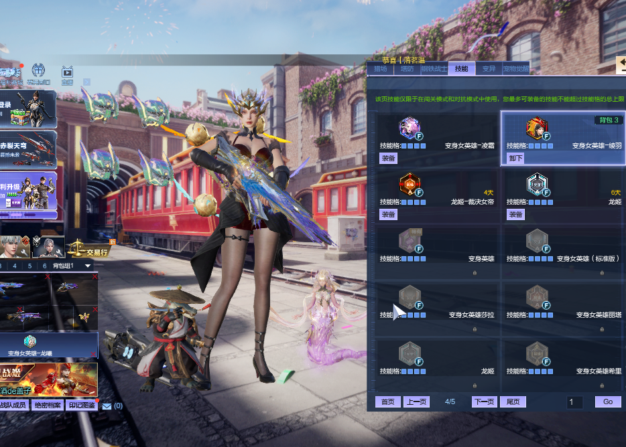Switch to the 变异 tab

tap(489, 68)
